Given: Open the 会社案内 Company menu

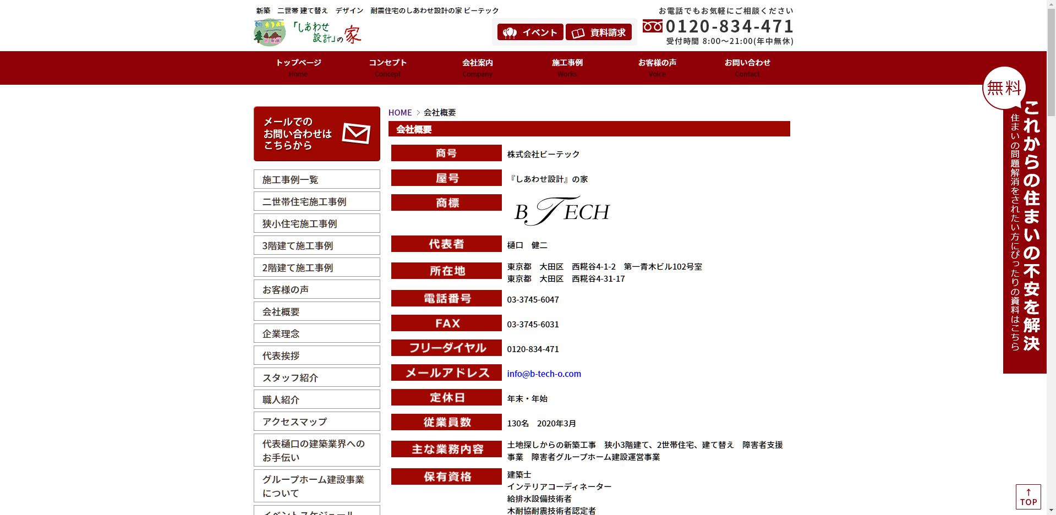Looking at the screenshot, I should pyautogui.click(x=478, y=68).
